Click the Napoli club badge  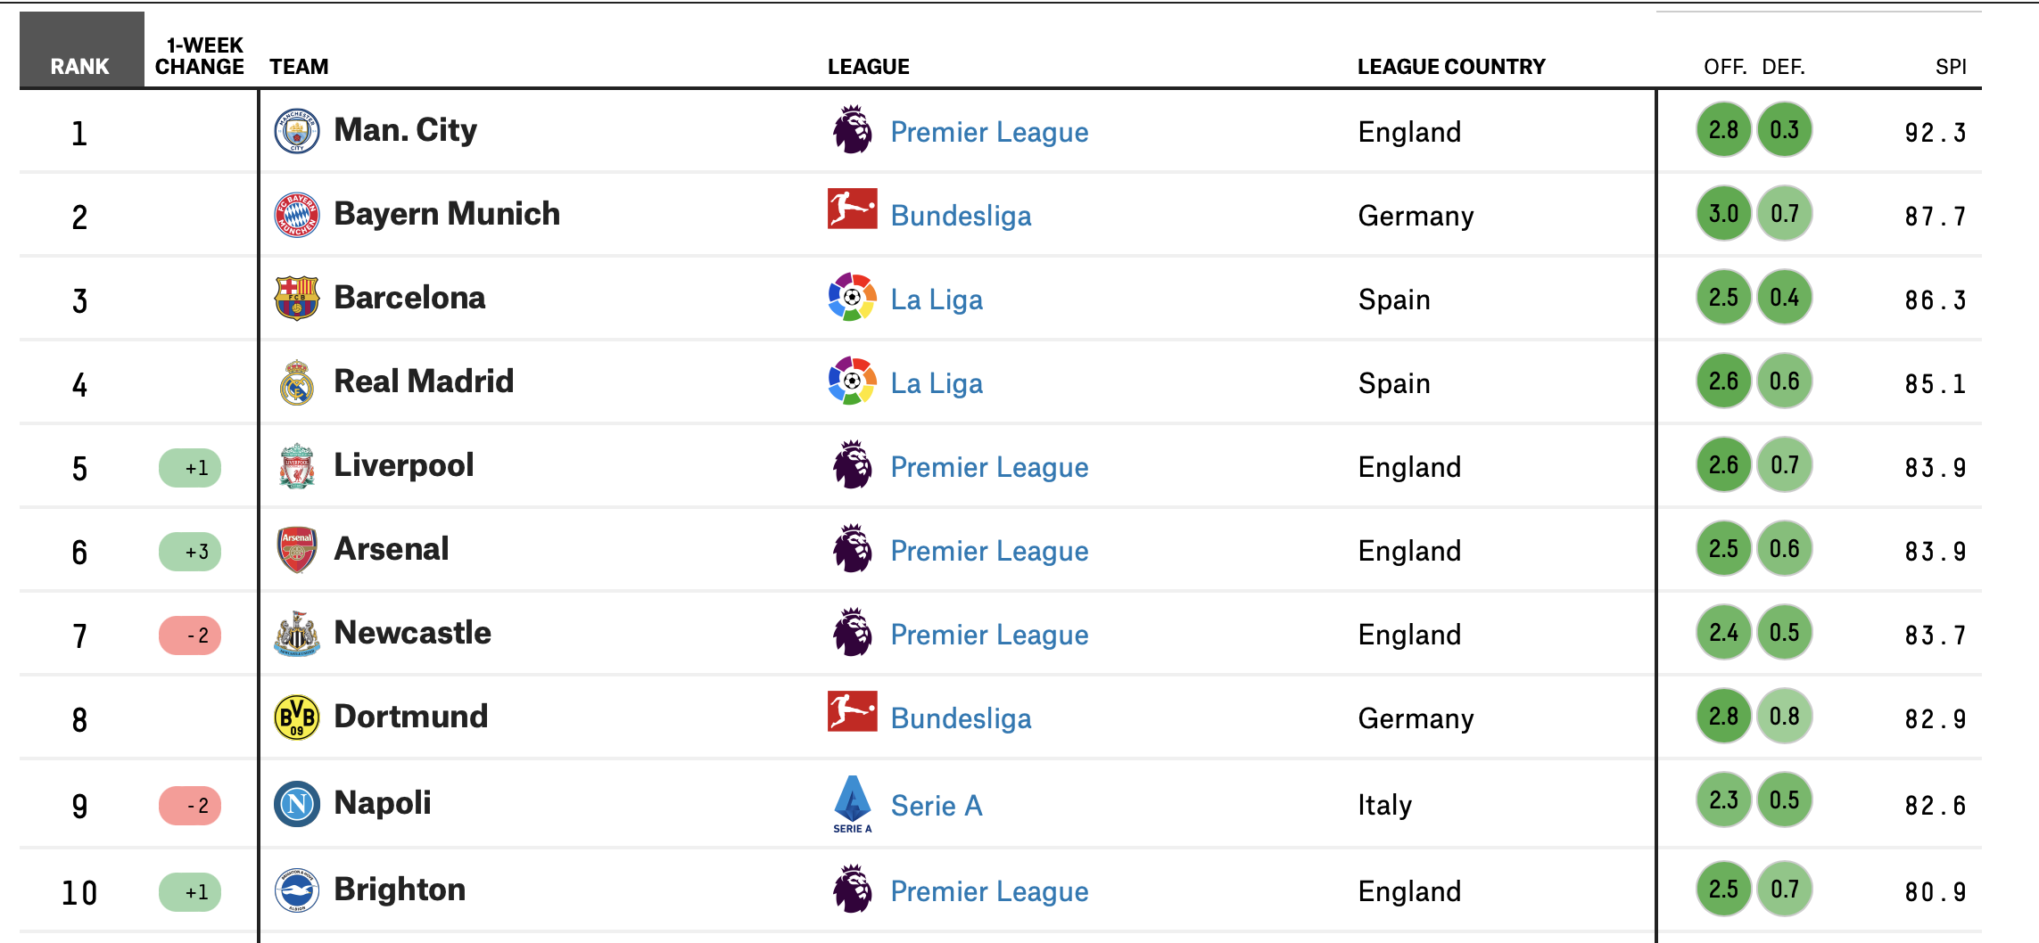[x=297, y=804]
